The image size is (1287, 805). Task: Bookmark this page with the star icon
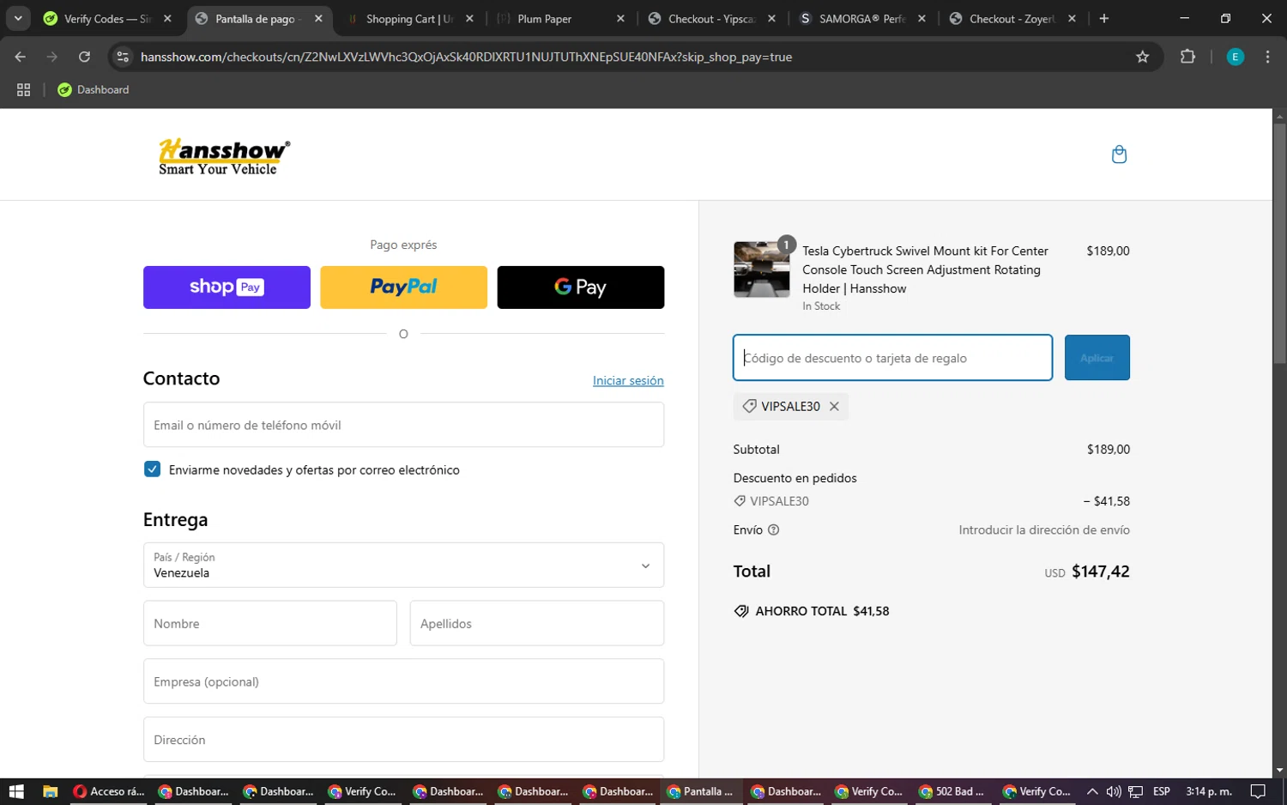tap(1142, 57)
